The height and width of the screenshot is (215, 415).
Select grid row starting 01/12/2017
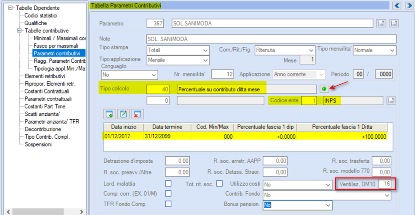[245, 136]
